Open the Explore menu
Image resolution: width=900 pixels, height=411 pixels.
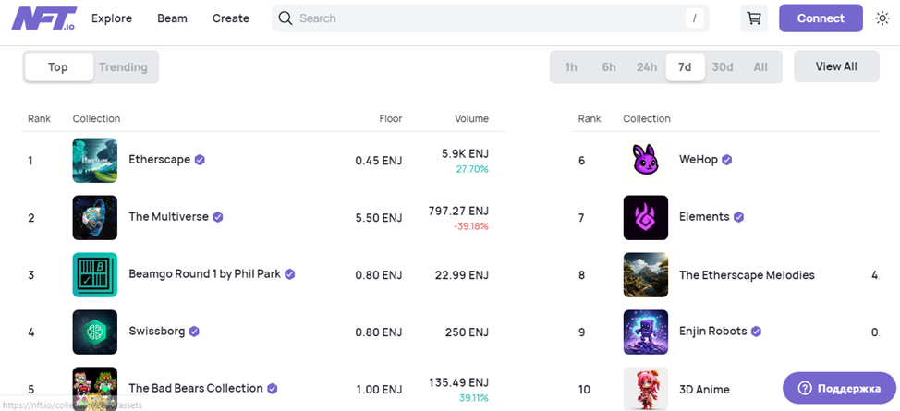112,18
